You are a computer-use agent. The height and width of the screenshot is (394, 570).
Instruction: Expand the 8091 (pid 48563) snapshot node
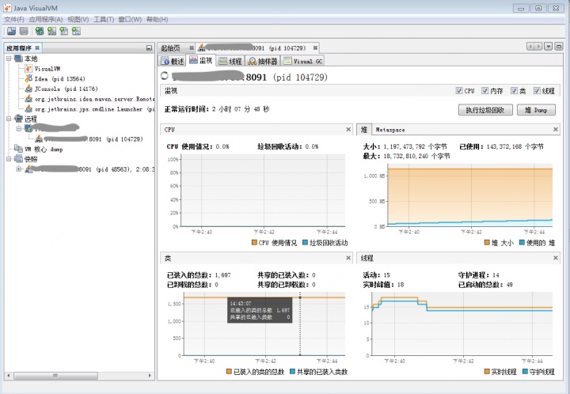click(x=19, y=169)
